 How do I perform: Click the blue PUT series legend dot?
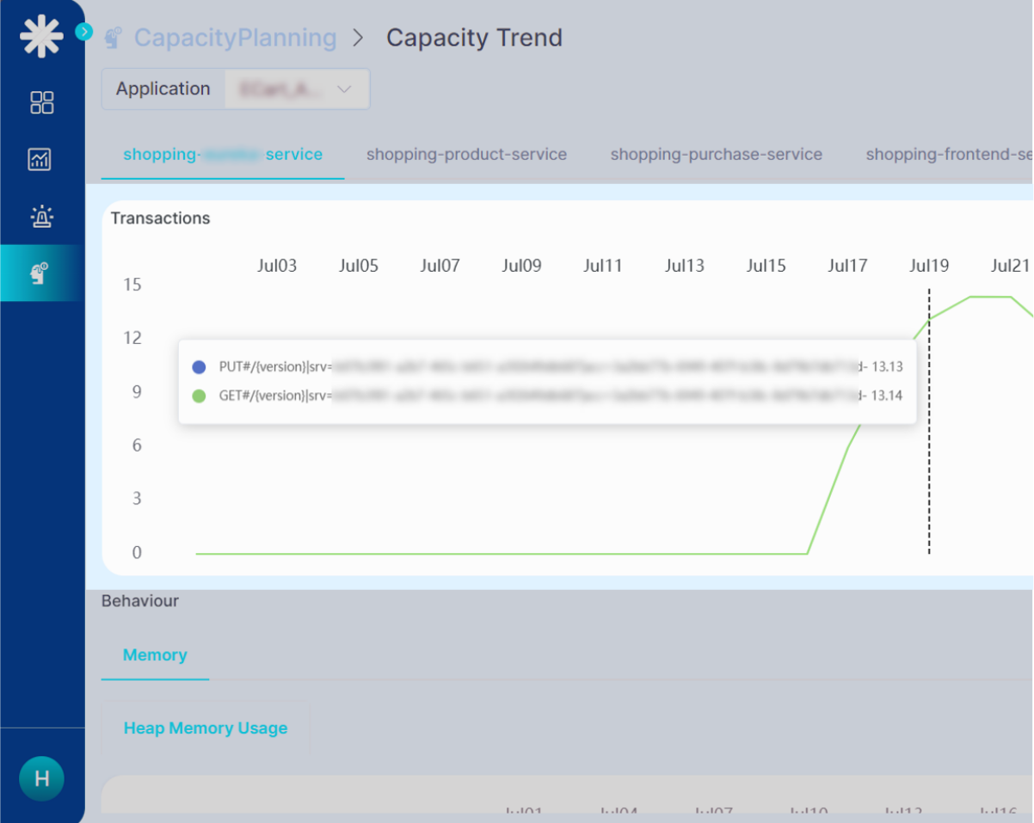(199, 367)
